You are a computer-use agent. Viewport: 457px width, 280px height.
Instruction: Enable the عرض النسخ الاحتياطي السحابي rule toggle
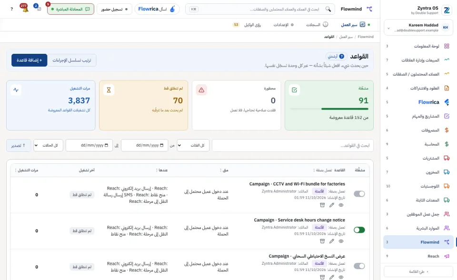coord(359,266)
